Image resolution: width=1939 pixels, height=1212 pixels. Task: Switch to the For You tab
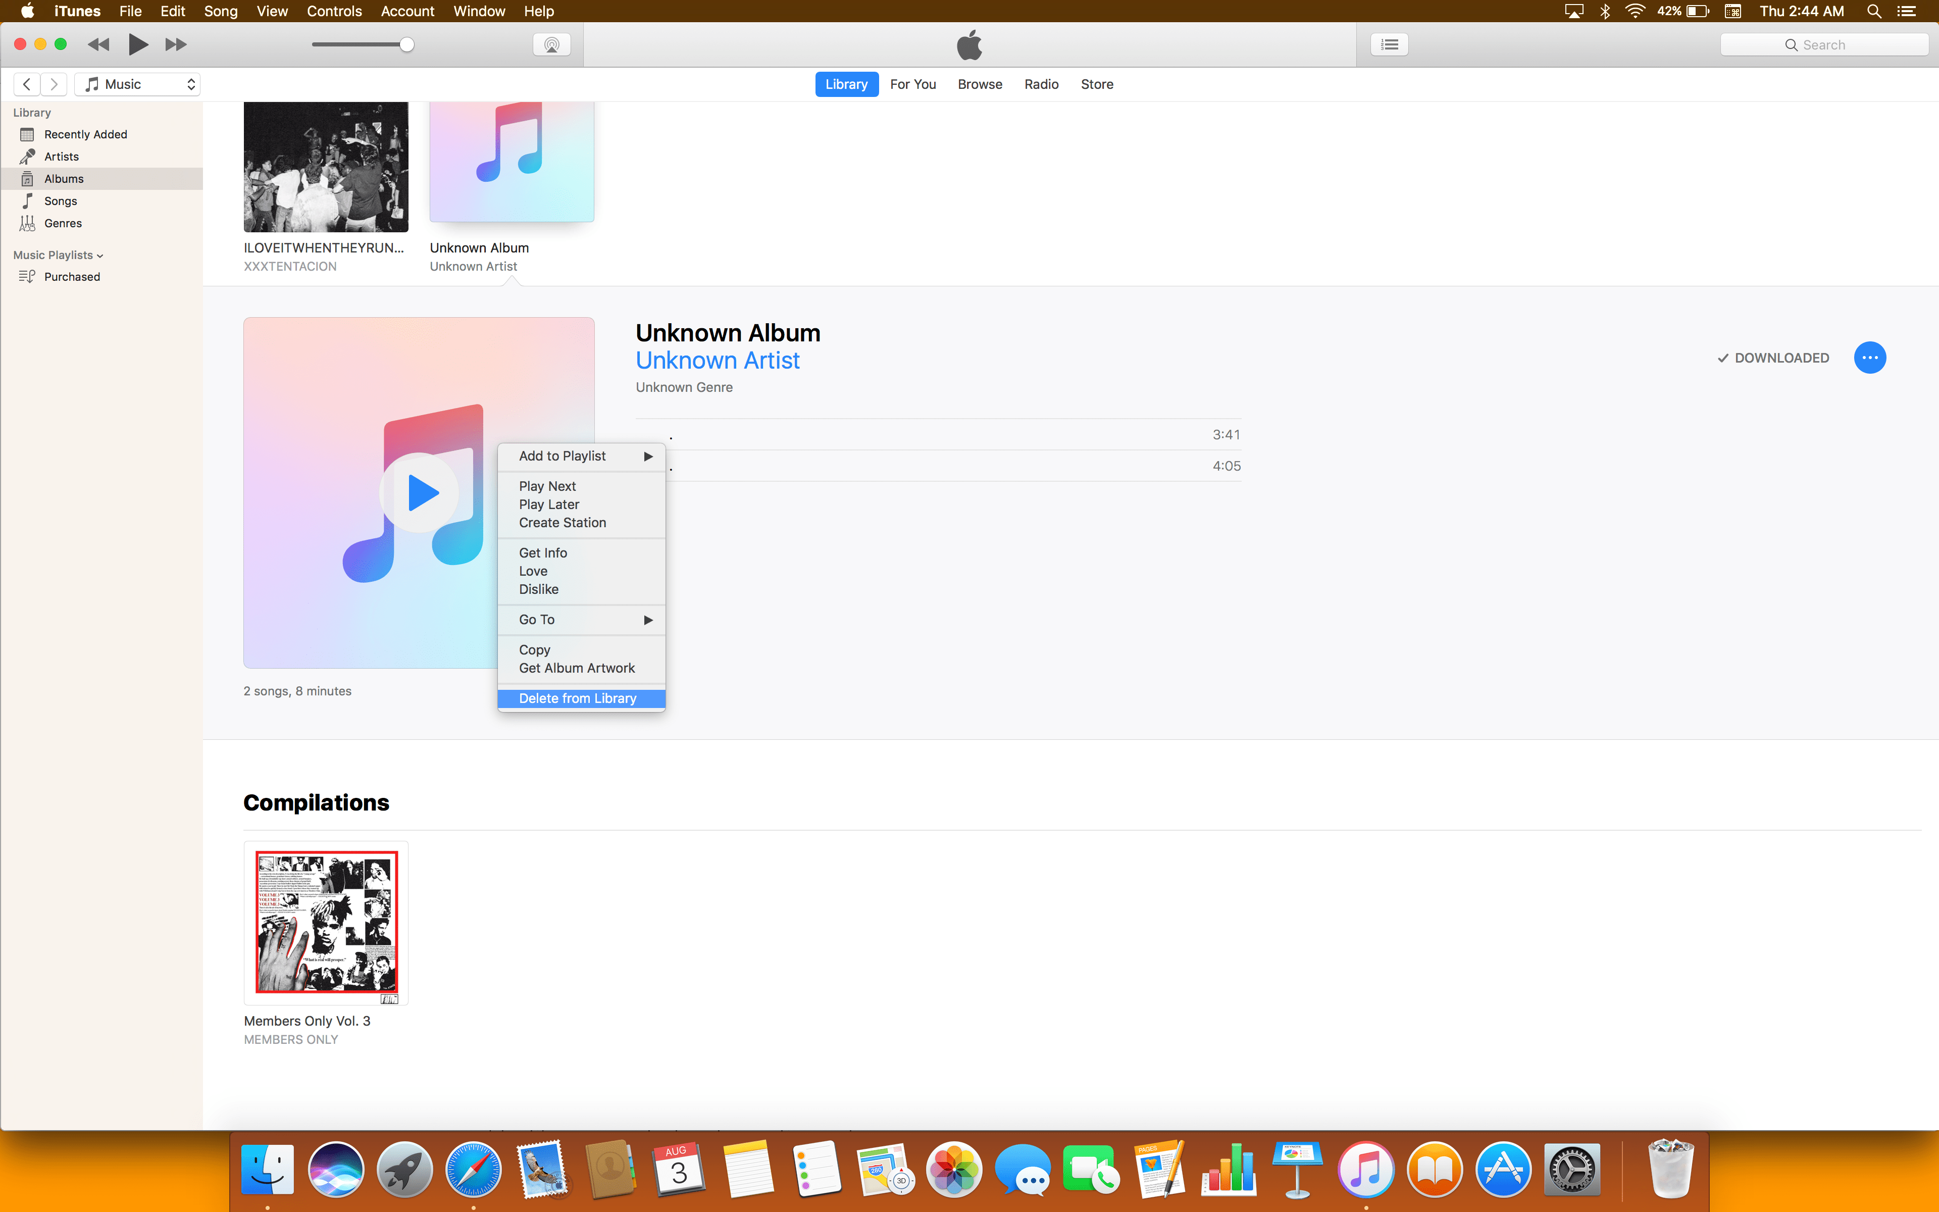click(x=912, y=84)
